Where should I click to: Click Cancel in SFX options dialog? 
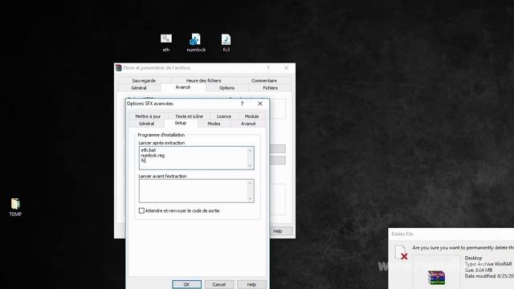point(219,284)
